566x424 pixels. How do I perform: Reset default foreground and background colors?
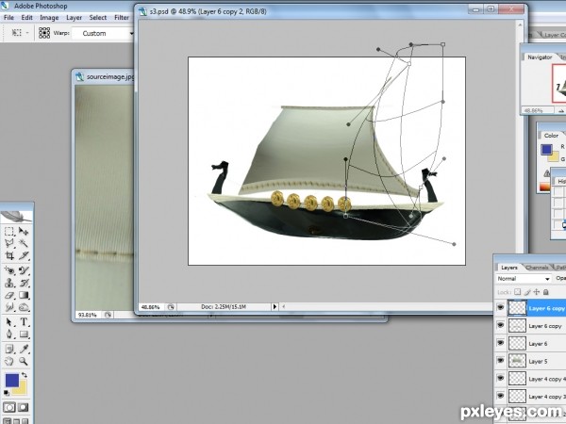pyautogui.click(x=7, y=393)
